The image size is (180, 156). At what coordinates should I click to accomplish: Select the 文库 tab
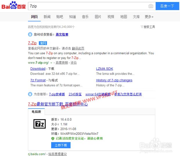[136, 17]
